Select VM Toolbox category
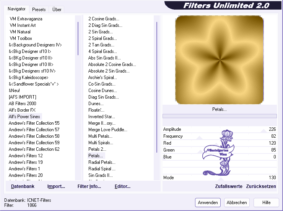Screen dimensions: 283x211 click(21, 38)
